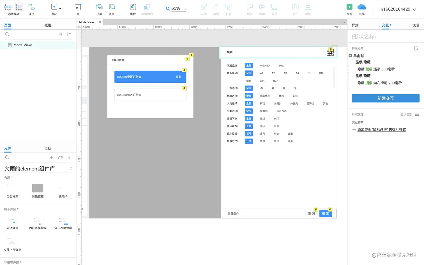Select 降序 sort order option
This screenshot has height=265, width=424.
(262, 141)
